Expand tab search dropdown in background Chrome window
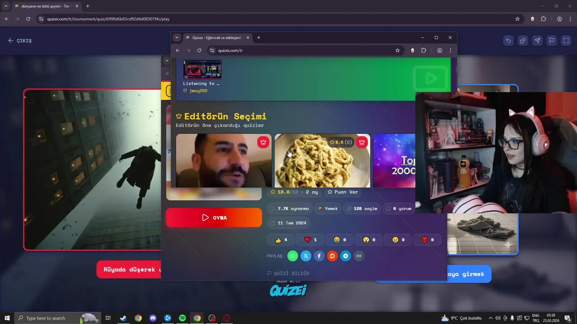Viewport: 577px width, 324px height. (x=6, y=6)
